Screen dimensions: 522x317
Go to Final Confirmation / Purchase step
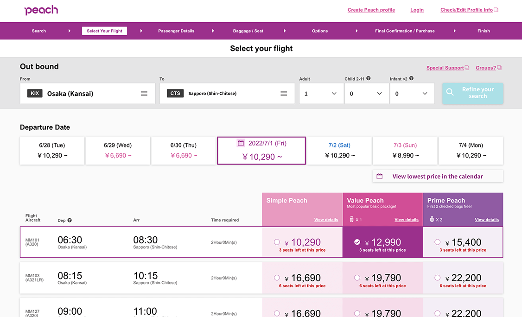(x=405, y=31)
